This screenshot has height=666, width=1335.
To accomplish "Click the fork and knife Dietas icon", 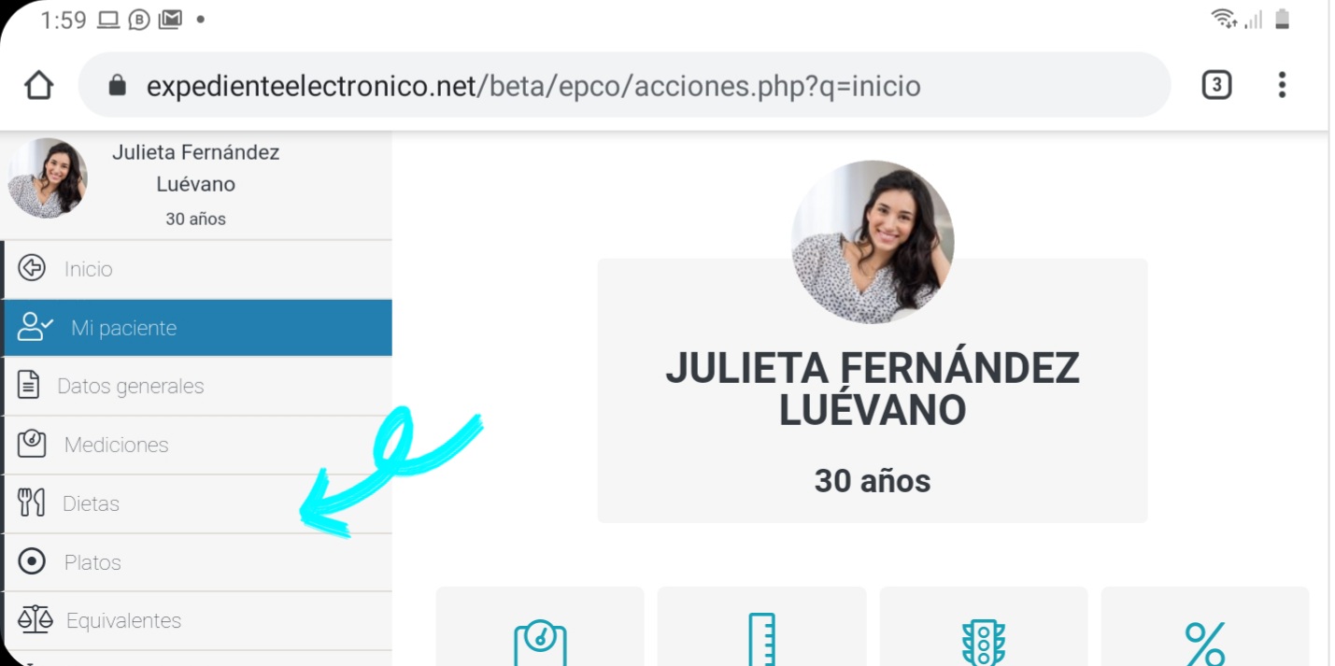I will click(32, 503).
